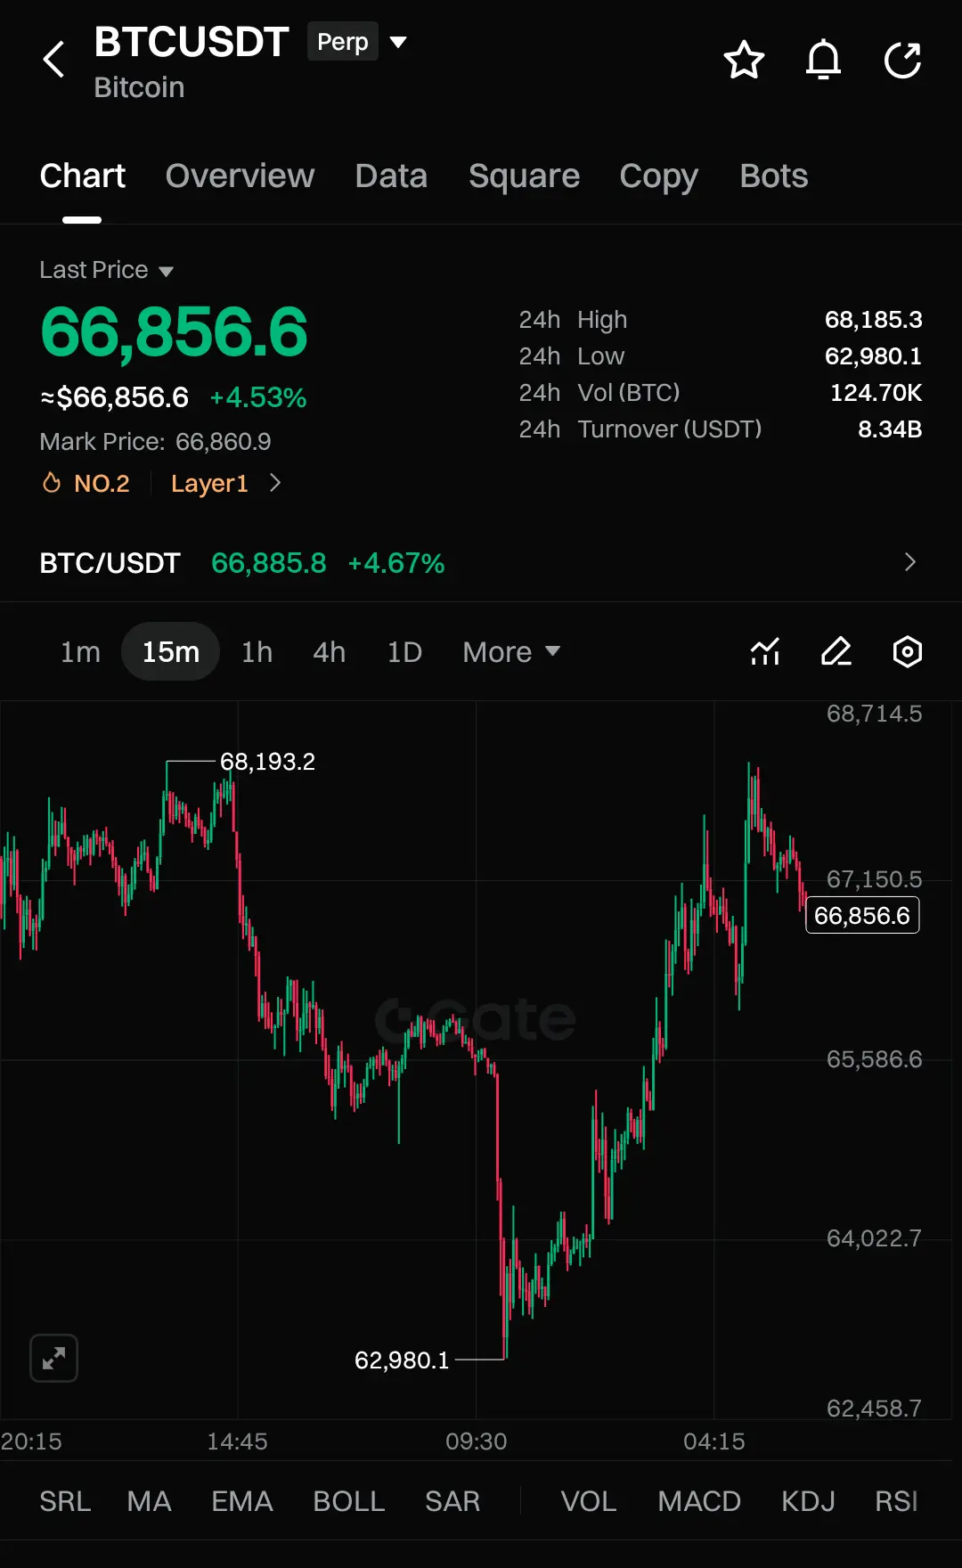This screenshot has height=1568, width=962.
Task: Open the Last Price selector dropdown
Action: point(106,270)
